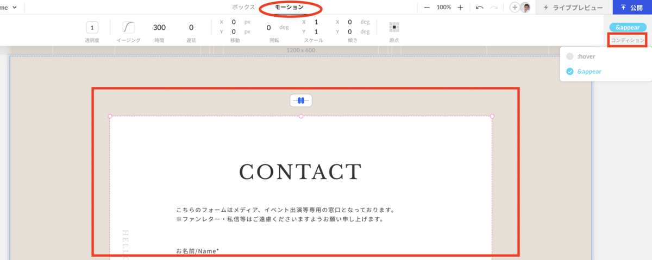This screenshot has width=652, height=260.
Task: Edit the 回転 rotation degree value
Action: pos(269,28)
